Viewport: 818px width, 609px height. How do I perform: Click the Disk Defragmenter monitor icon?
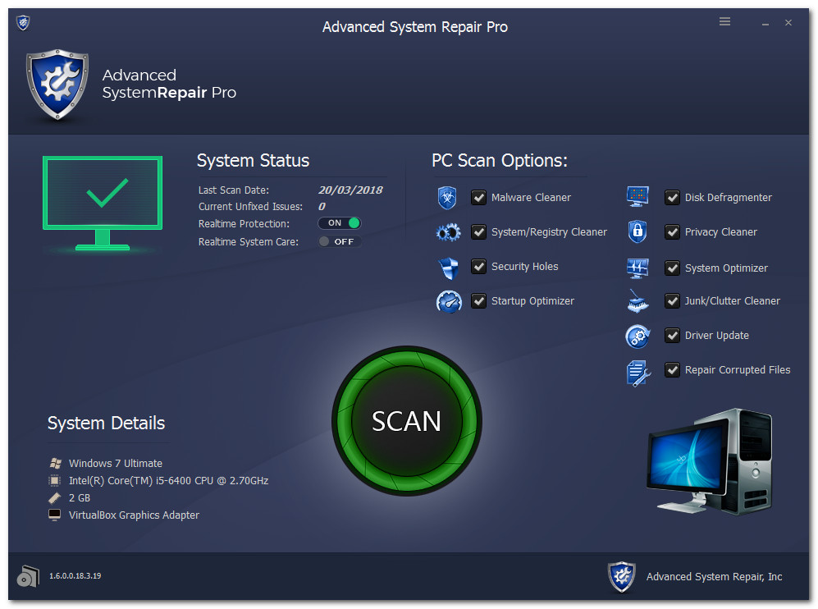[637, 196]
